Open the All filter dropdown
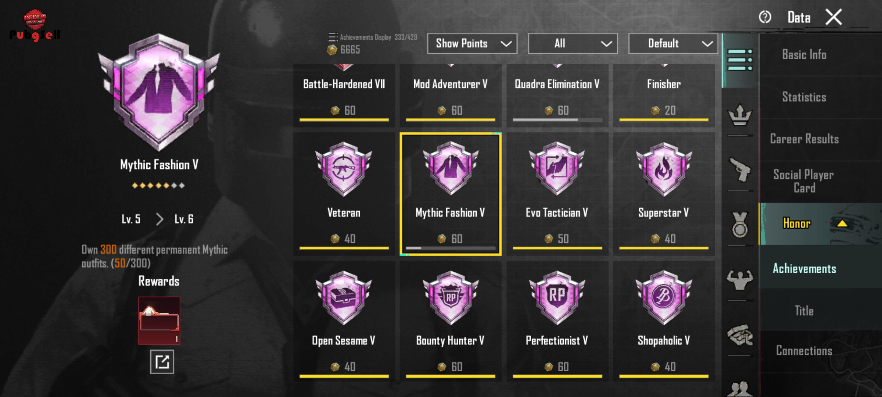The width and height of the screenshot is (882, 397). point(573,43)
